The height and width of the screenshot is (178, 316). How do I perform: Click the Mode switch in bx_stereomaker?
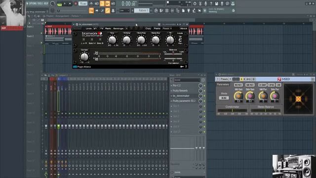pos(180,40)
